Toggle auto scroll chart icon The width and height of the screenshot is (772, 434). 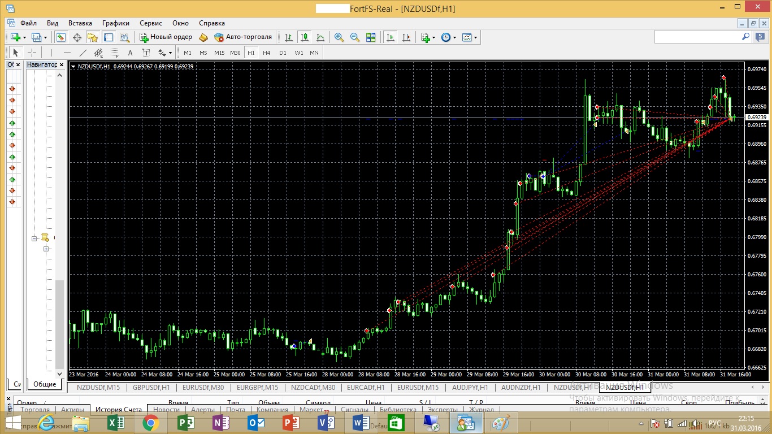click(390, 37)
